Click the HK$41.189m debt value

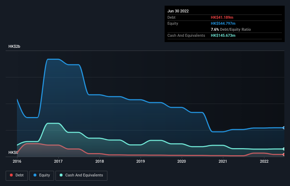click(222, 17)
